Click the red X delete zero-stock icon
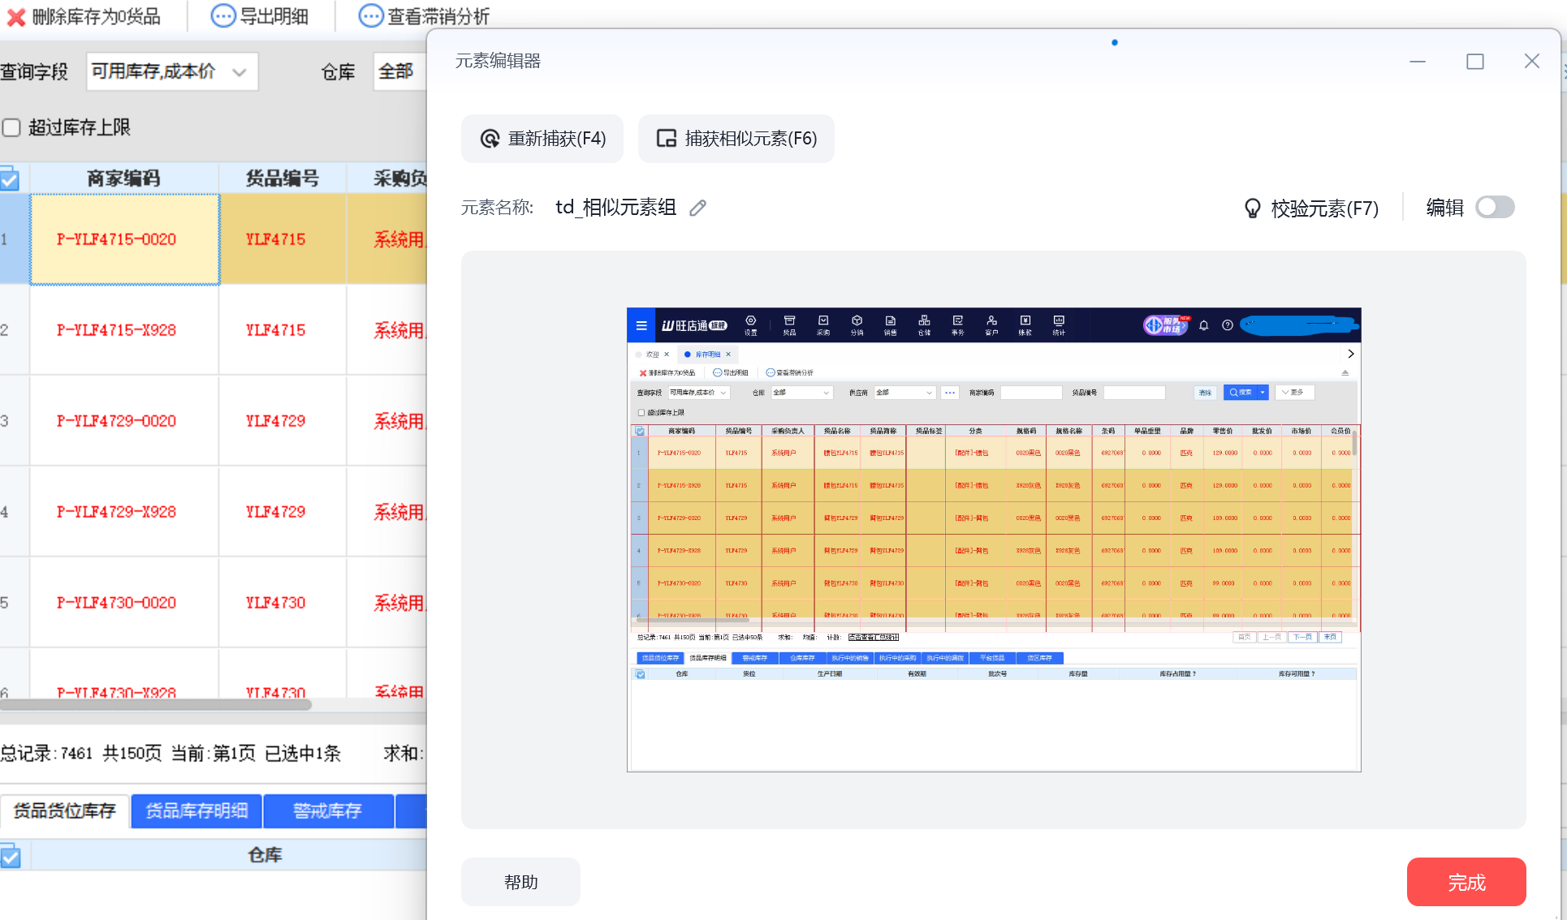Screen dimensions: 1567x920 pyautogui.click(x=15, y=16)
